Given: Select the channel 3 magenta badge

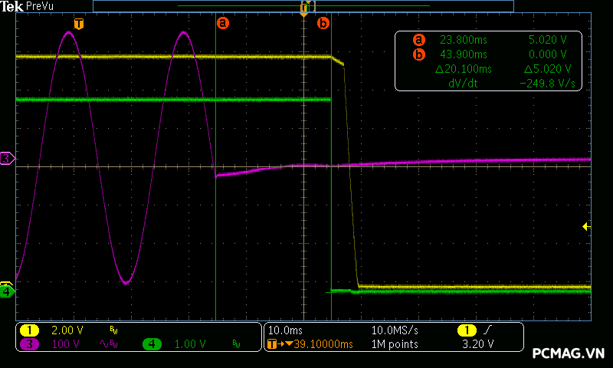Looking at the screenshot, I should click(29, 344).
